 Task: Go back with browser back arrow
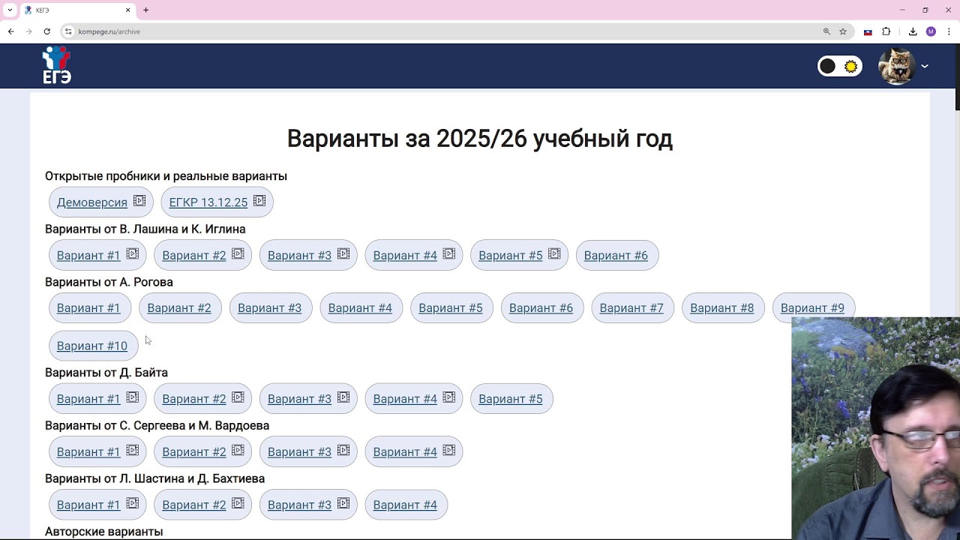click(x=10, y=31)
